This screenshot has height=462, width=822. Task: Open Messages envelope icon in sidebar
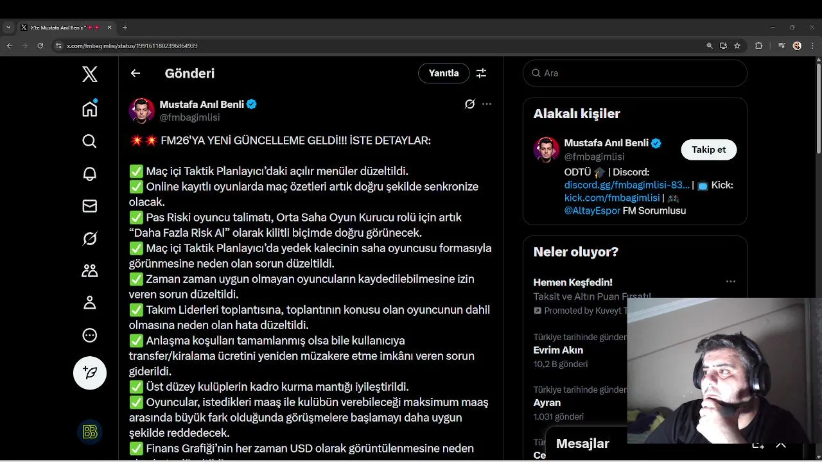coord(90,206)
